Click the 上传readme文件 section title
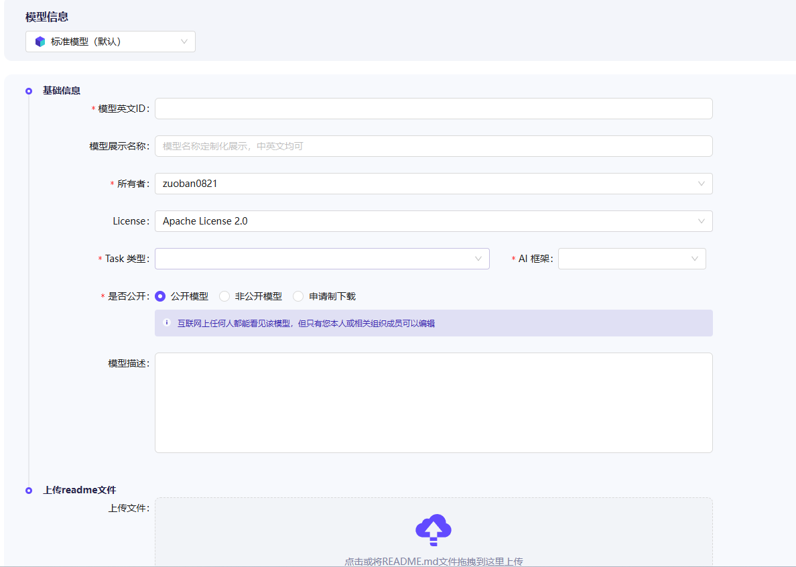 click(79, 491)
